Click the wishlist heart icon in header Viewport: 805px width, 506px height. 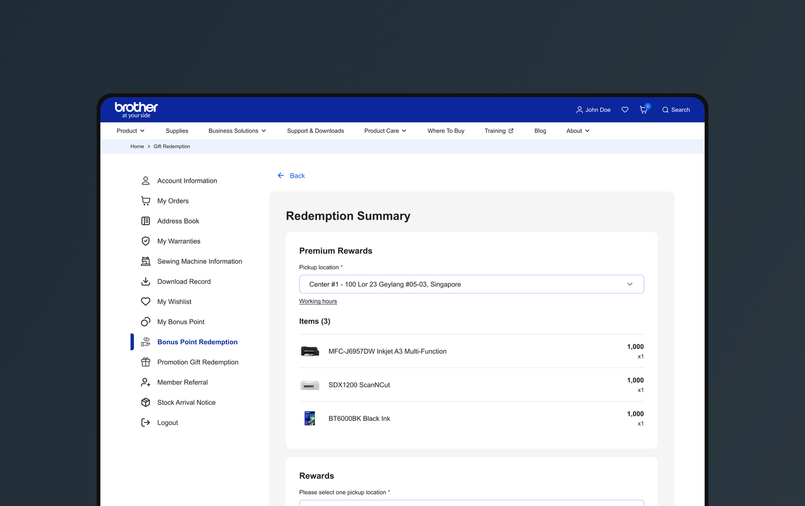pyautogui.click(x=625, y=110)
